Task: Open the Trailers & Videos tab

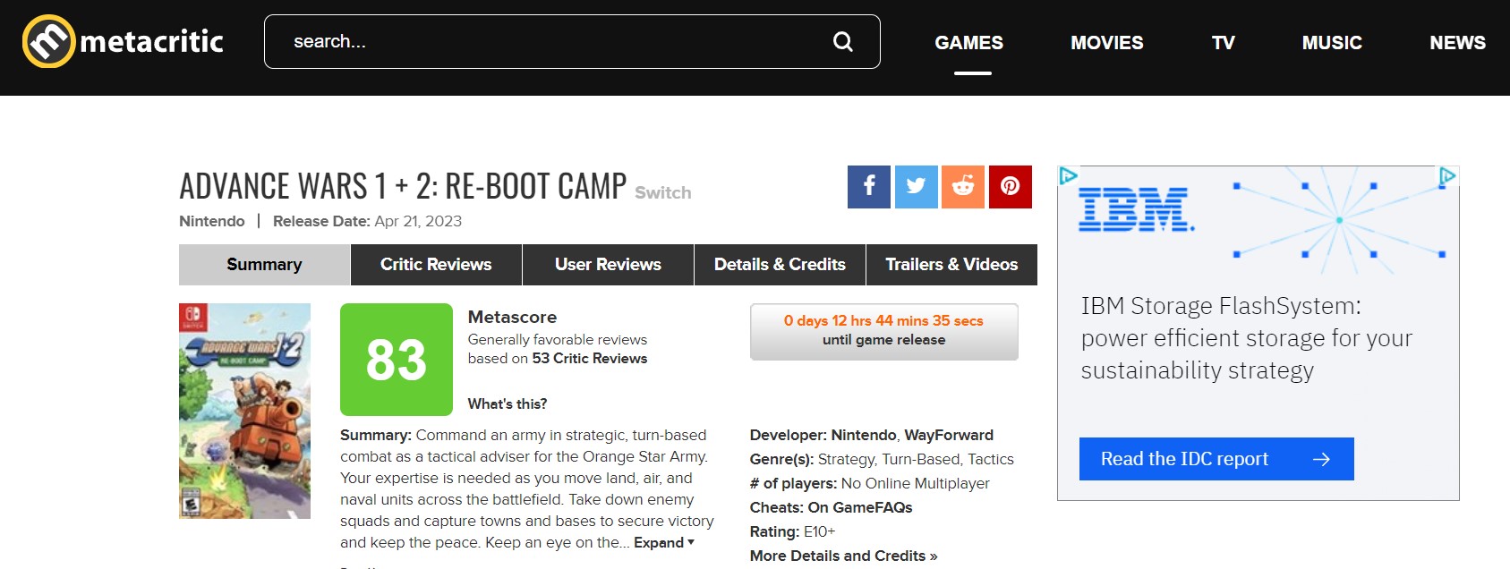Action: pos(951,265)
